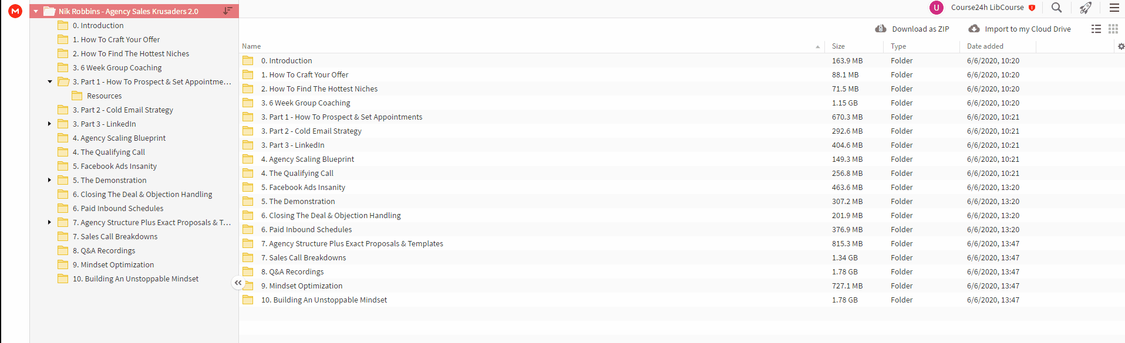This screenshot has width=1125, height=343.
Task: Open the search magnifier icon
Action: [x=1056, y=8]
